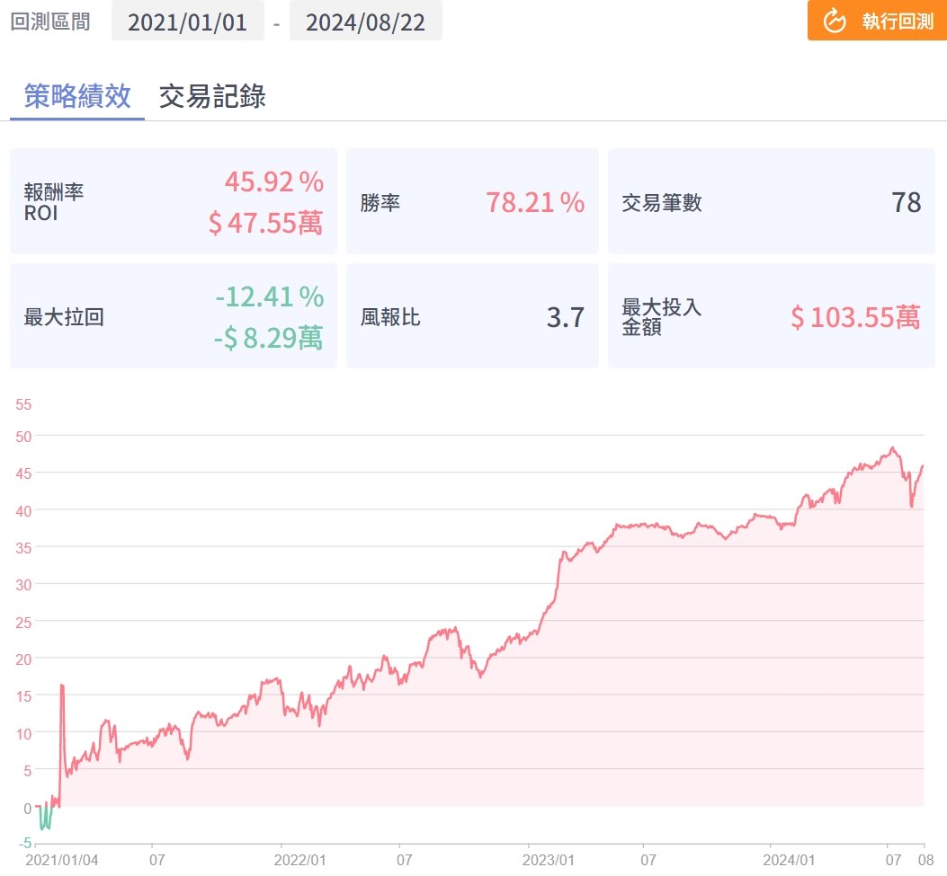Click the 最大投入金額 card
947x876 pixels.
coord(771,316)
